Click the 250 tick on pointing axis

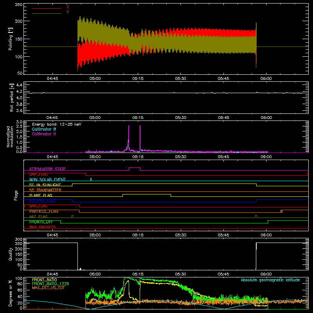[x=19, y=4]
